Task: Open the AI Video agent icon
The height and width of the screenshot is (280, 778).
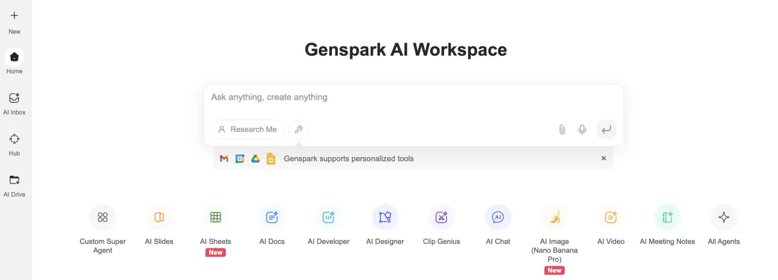Action: (x=611, y=217)
